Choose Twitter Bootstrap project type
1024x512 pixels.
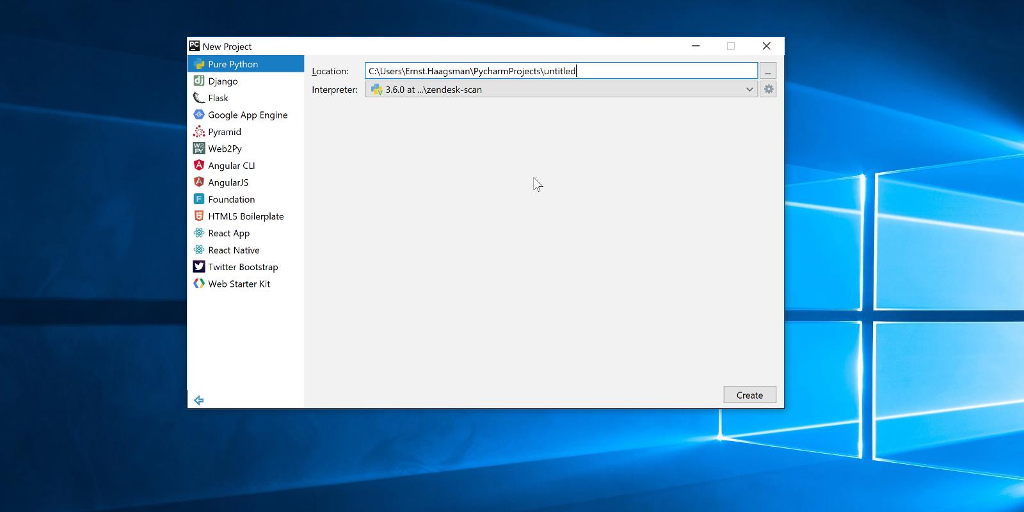pyautogui.click(x=246, y=267)
